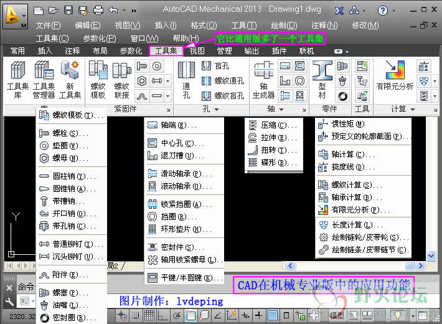The width and height of the screenshot is (442, 324).
Task: Click the 盲孔 button
Action: tap(215, 66)
